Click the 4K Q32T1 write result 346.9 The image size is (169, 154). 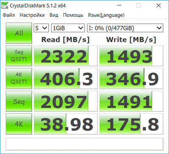131,78
